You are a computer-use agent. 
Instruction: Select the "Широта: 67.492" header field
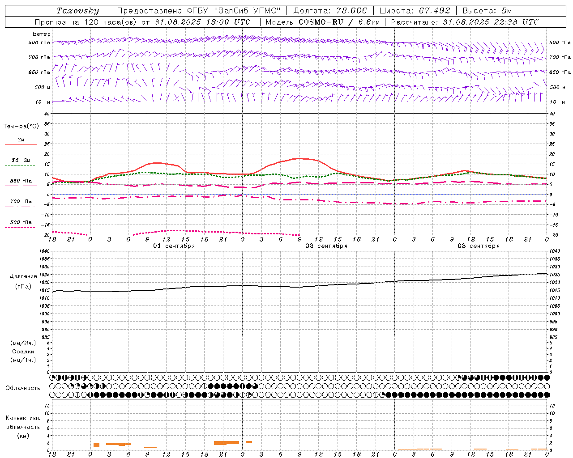click(415, 11)
